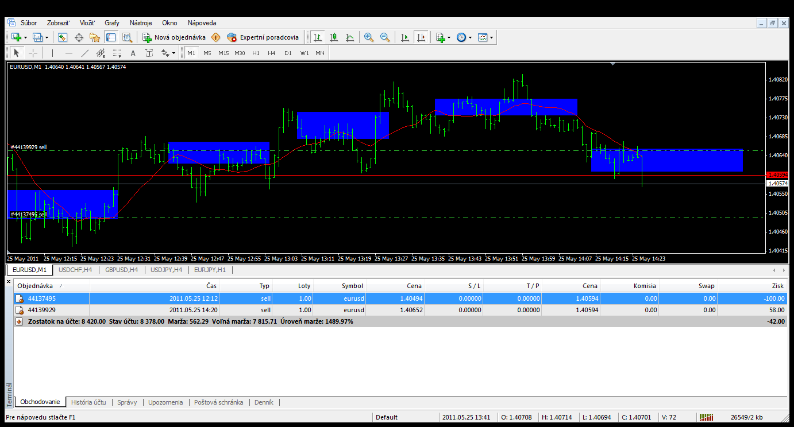Select the M30 timeframe
794x427 pixels.
pos(240,53)
